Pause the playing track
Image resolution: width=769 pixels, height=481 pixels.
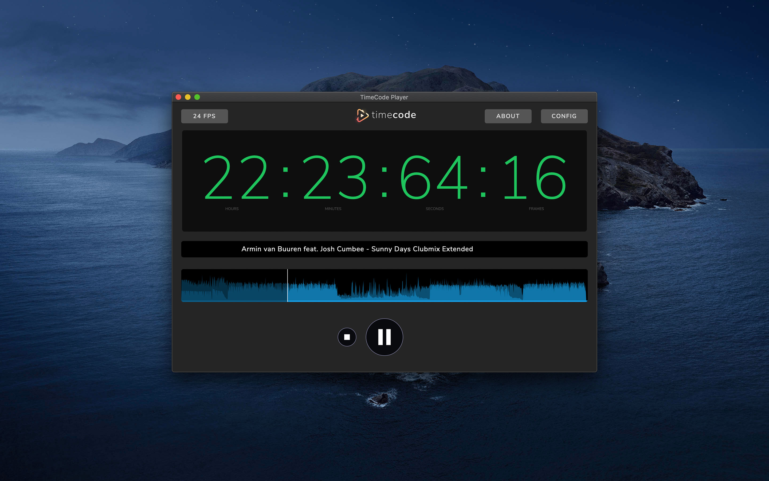[384, 337]
